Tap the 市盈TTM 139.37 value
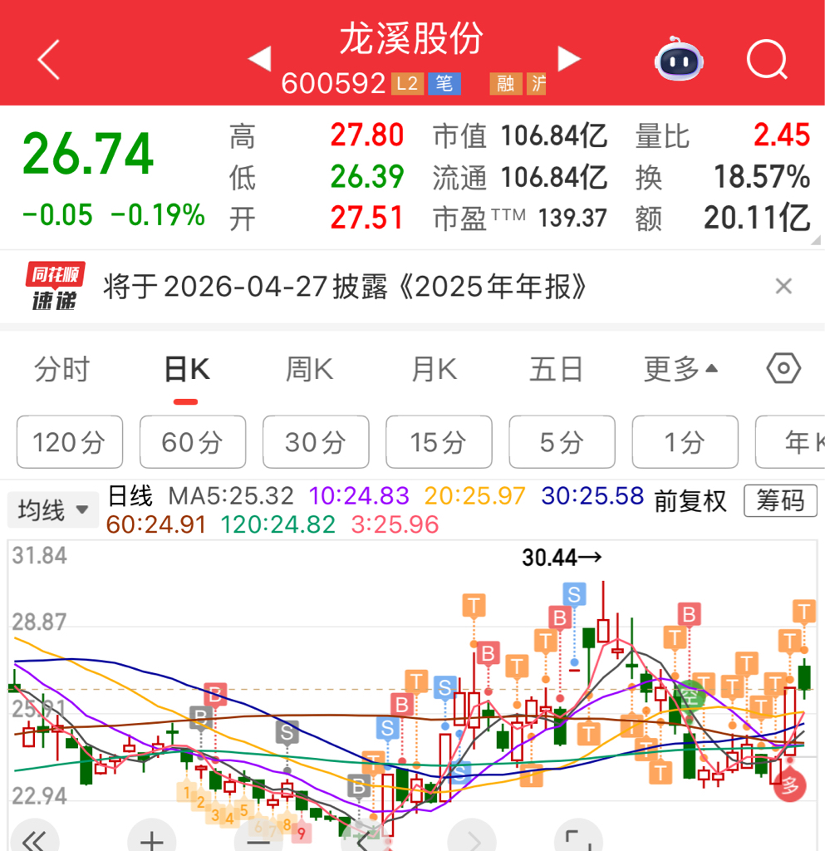The height and width of the screenshot is (851, 825). (x=572, y=219)
